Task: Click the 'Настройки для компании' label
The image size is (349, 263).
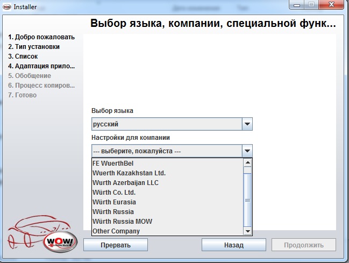Action: point(131,138)
